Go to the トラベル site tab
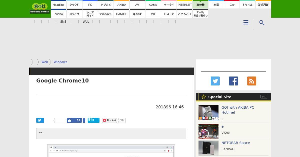Image resolution: width=300 pixels, height=157 pixels. pos(248,4)
